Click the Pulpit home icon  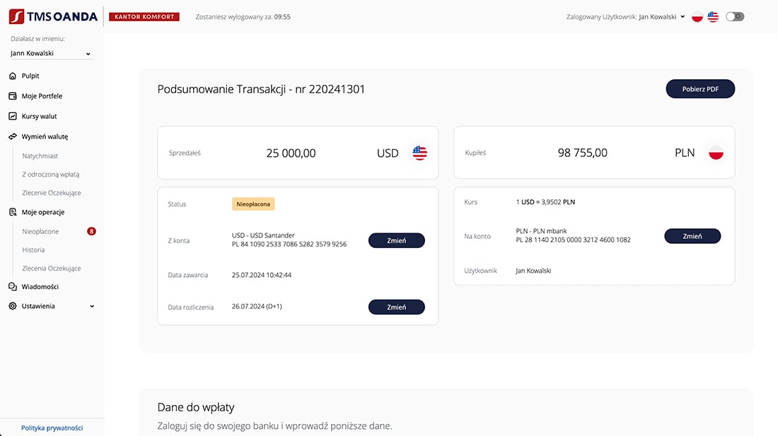(x=13, y=76)
